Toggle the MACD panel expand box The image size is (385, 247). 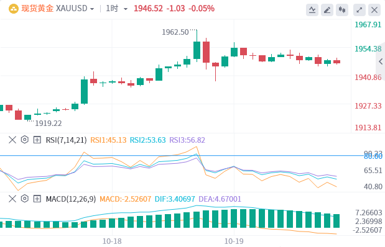[x=37, y=199]
